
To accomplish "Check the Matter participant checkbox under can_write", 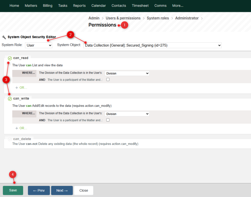I will 108,120.
